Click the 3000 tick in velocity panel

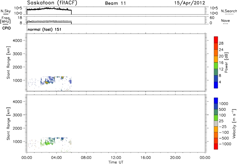(x=17, y=115)
